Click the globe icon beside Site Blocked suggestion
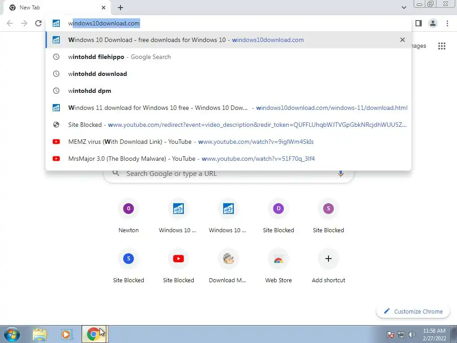 (x=56, y=125)
